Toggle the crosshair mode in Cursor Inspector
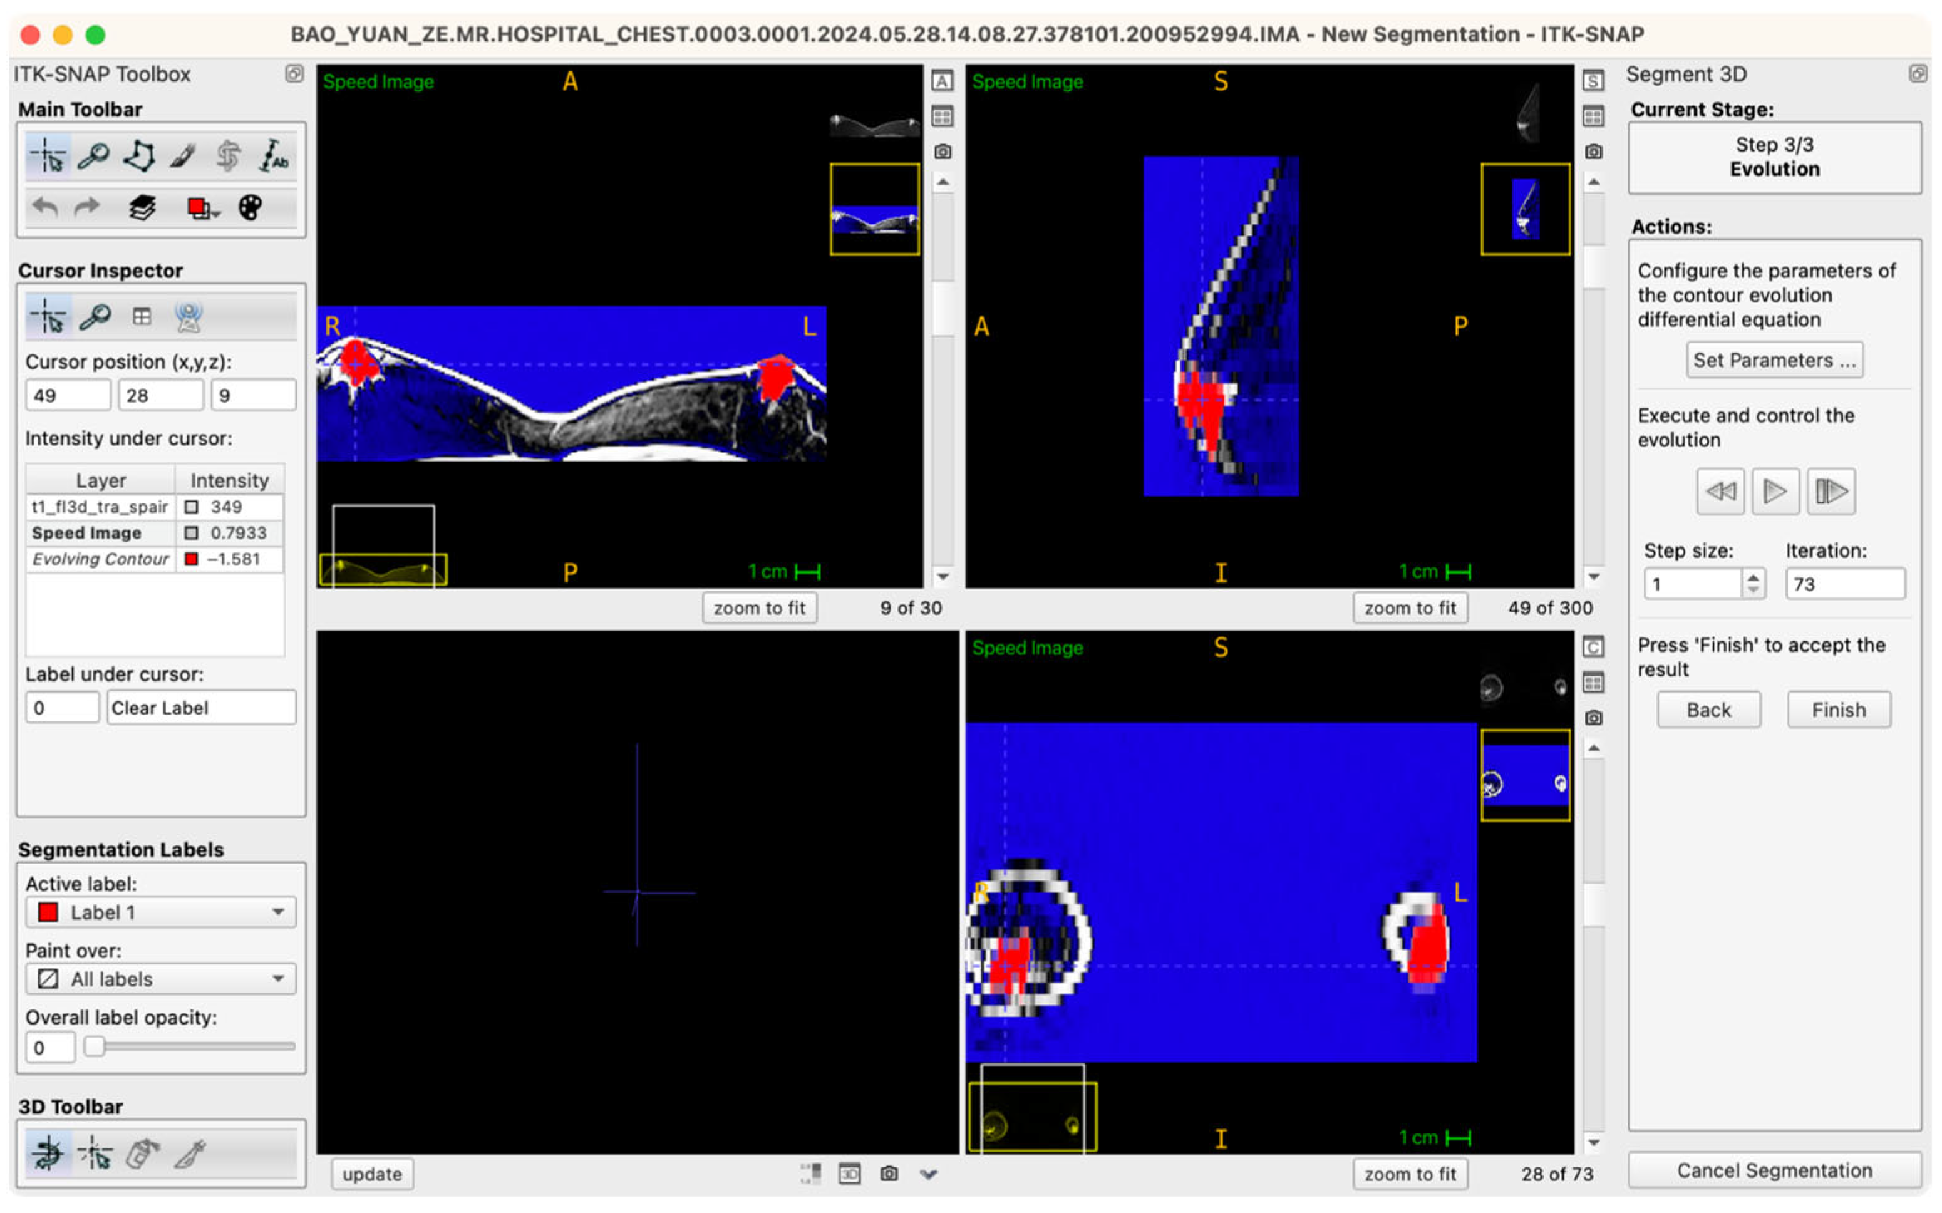Image resolution: width=1942 pixels, height=1213 pixels. click(48, 317)
